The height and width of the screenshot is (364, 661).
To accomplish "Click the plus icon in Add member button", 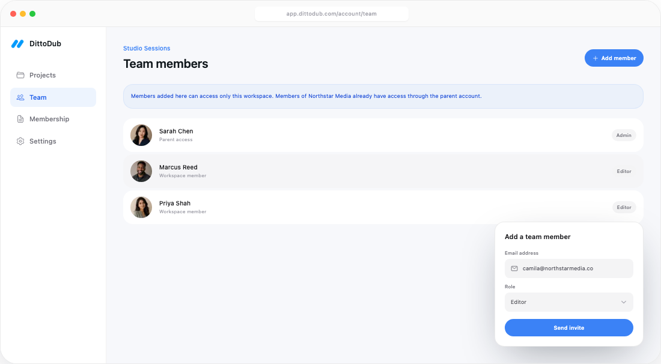I will click(x=596, y=58).
